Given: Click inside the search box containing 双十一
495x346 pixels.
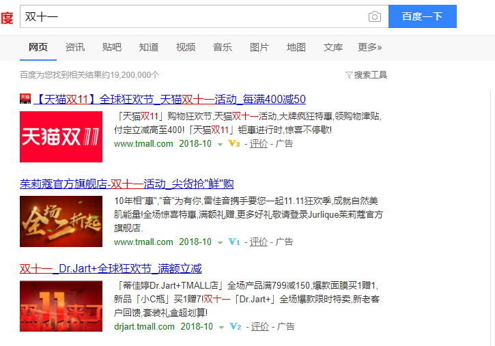Looking at the screenshot, I should pos(191,17).
